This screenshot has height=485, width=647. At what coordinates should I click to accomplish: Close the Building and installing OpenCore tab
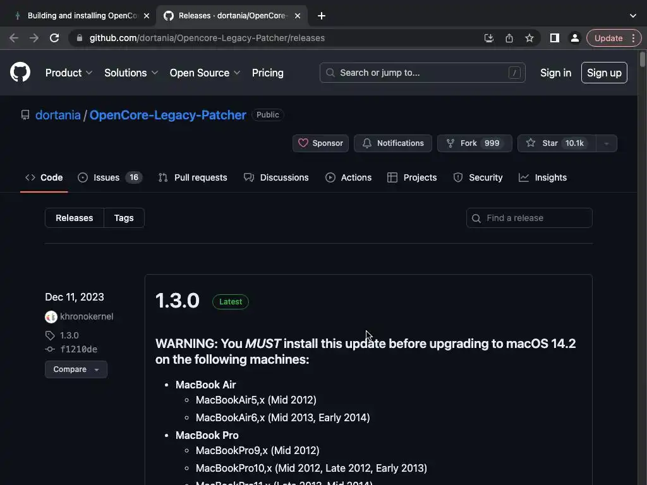pyautogui.click(x=147, y=16)
